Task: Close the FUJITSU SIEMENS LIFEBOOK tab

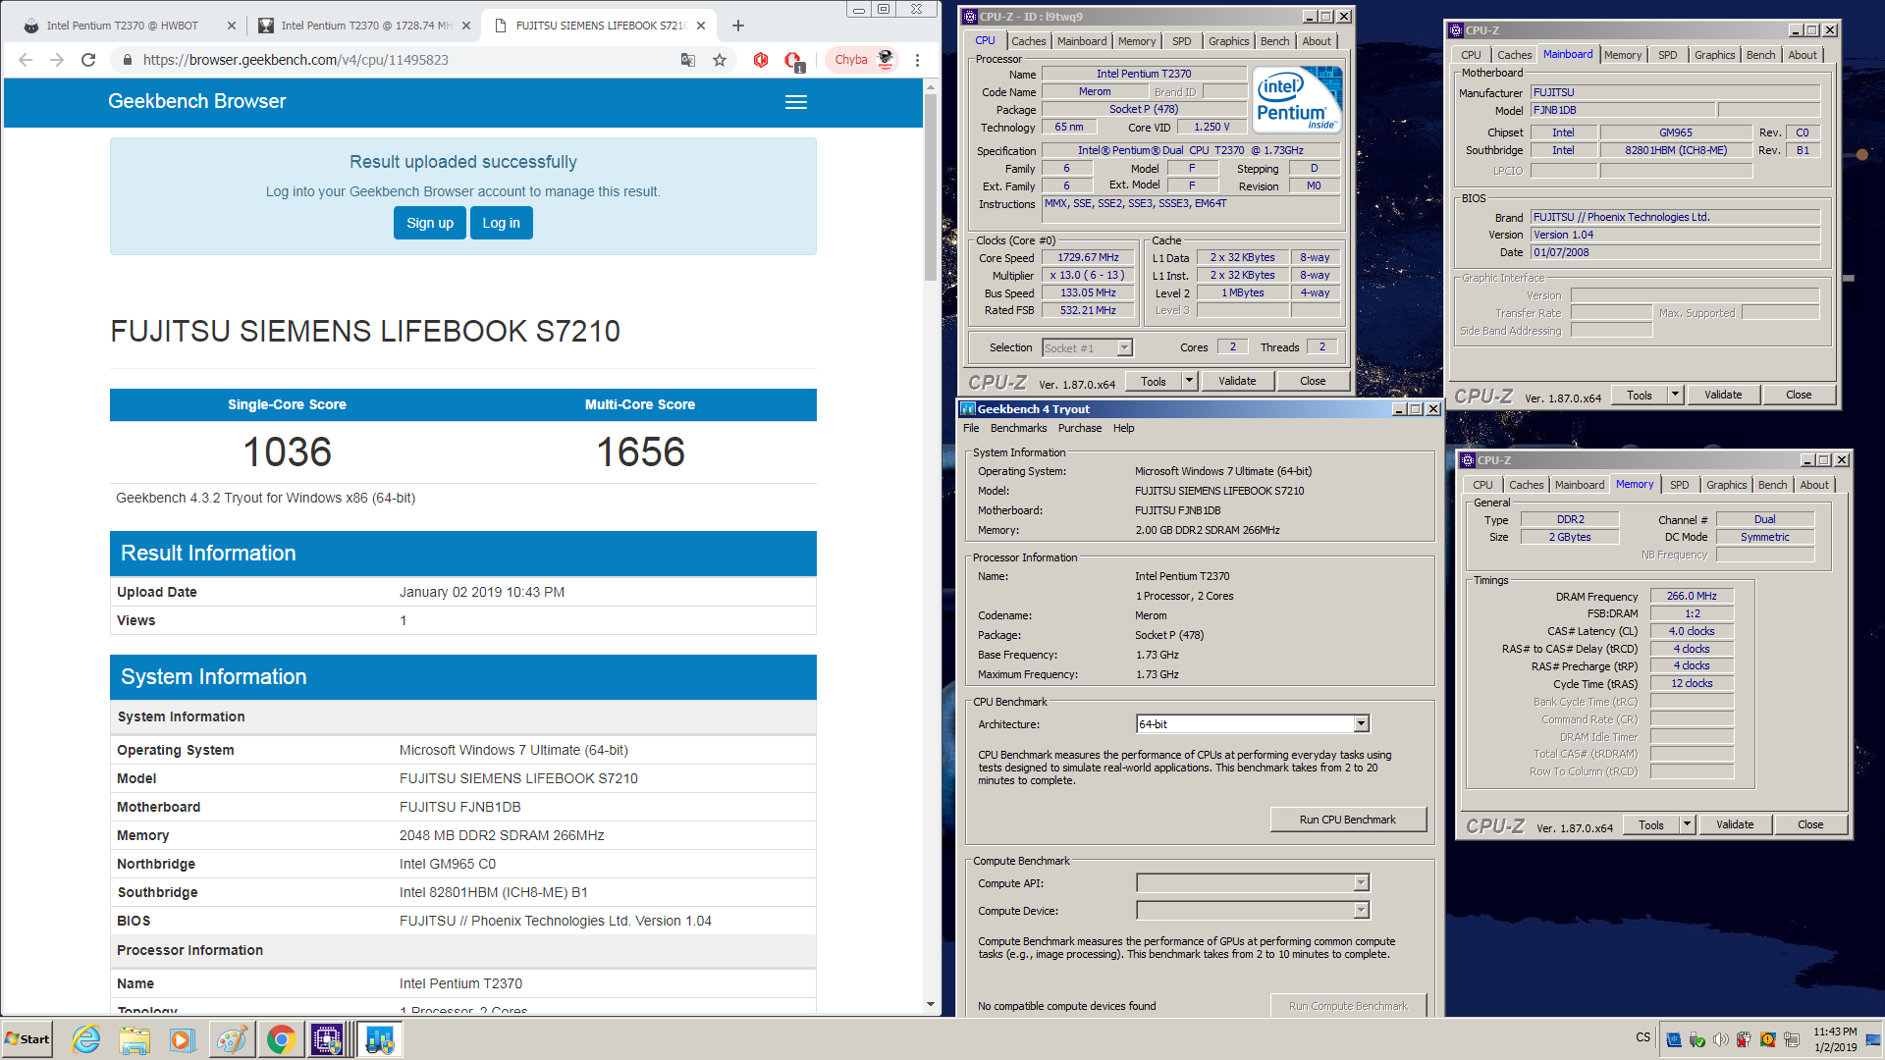Action: 701,26
